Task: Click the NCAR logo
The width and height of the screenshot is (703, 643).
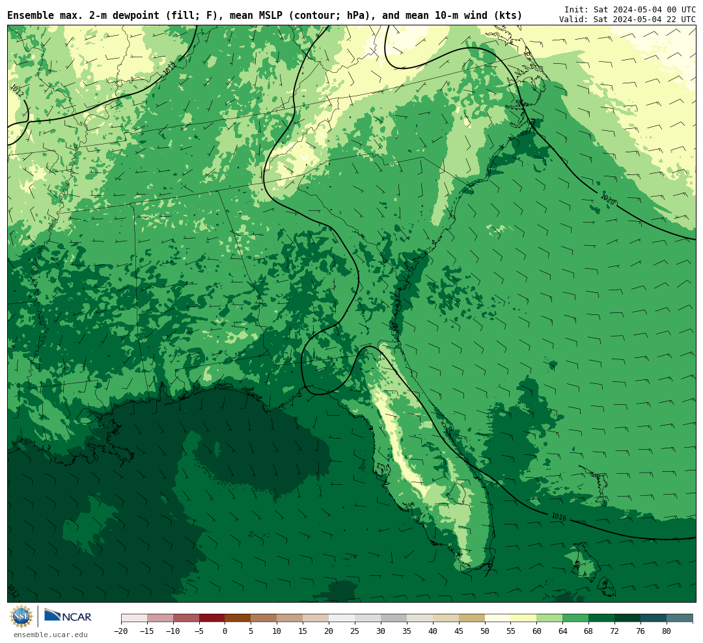Action: [68, 616]
